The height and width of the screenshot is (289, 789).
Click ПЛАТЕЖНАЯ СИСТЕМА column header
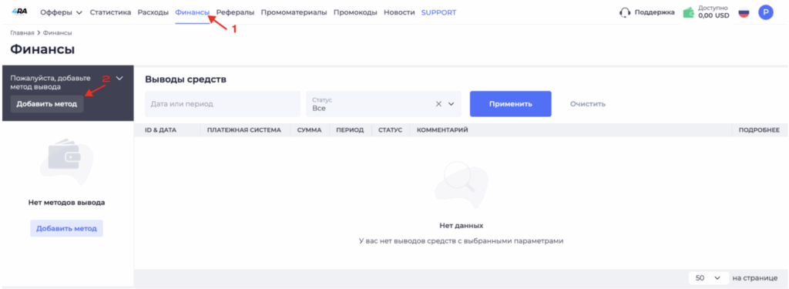(x=243, y=130)
